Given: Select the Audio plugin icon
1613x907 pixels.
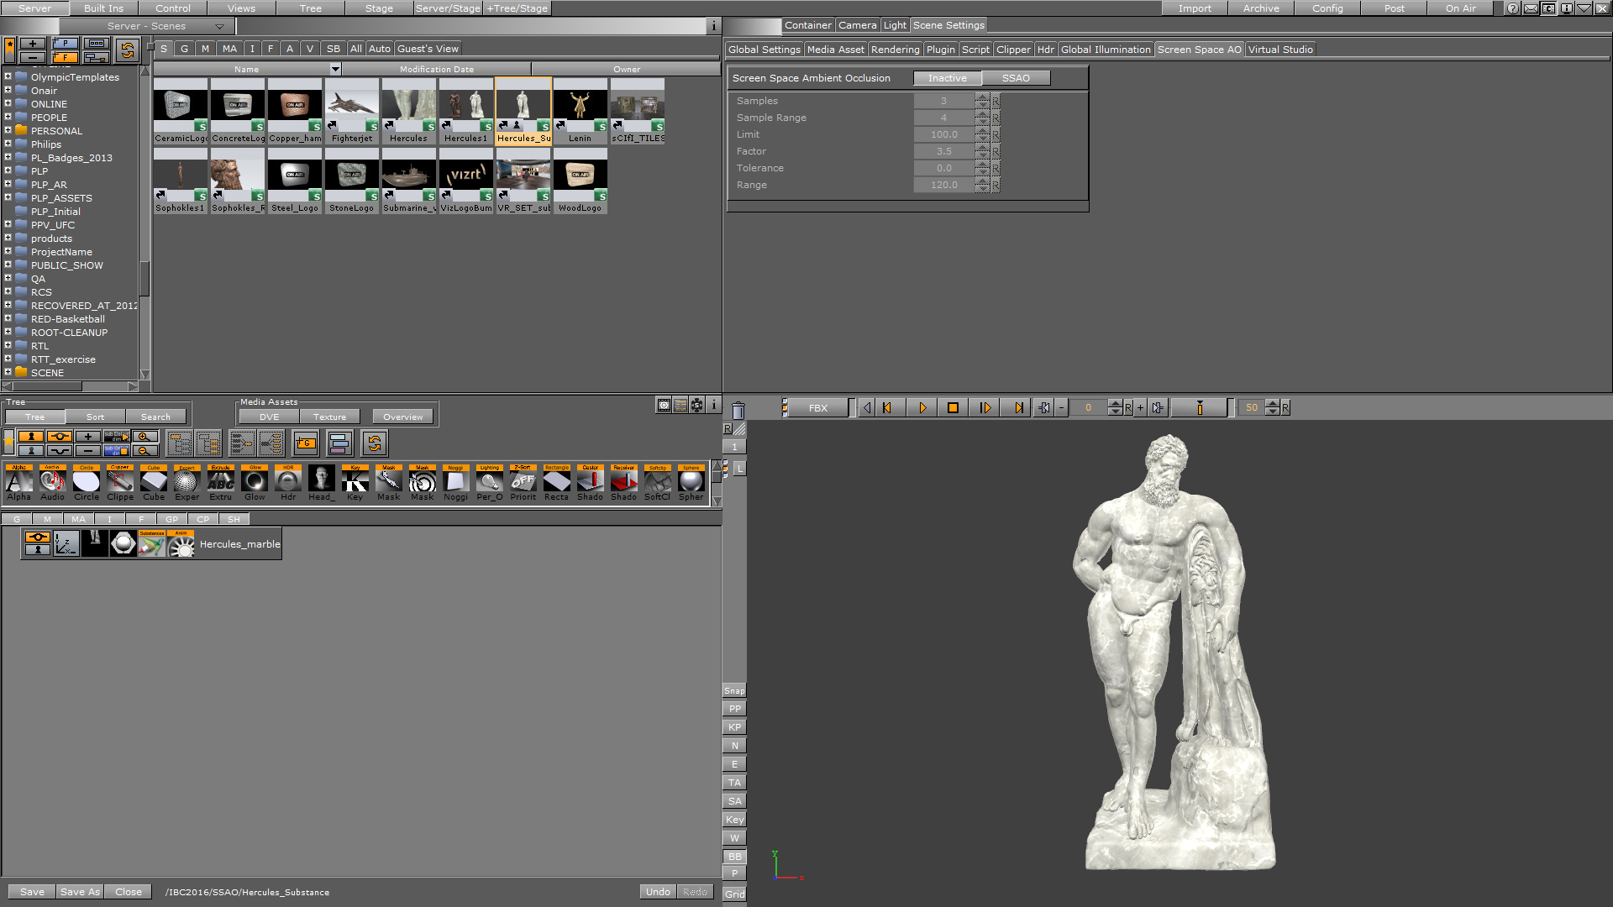Looking at the screenshot, I should pyautogui.click(x=52, y=482).
